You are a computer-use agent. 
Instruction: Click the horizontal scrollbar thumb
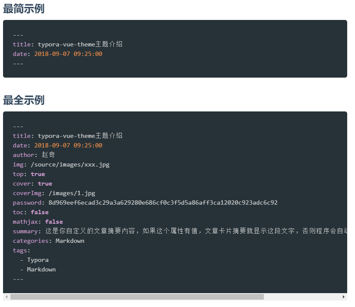point(137,297)
